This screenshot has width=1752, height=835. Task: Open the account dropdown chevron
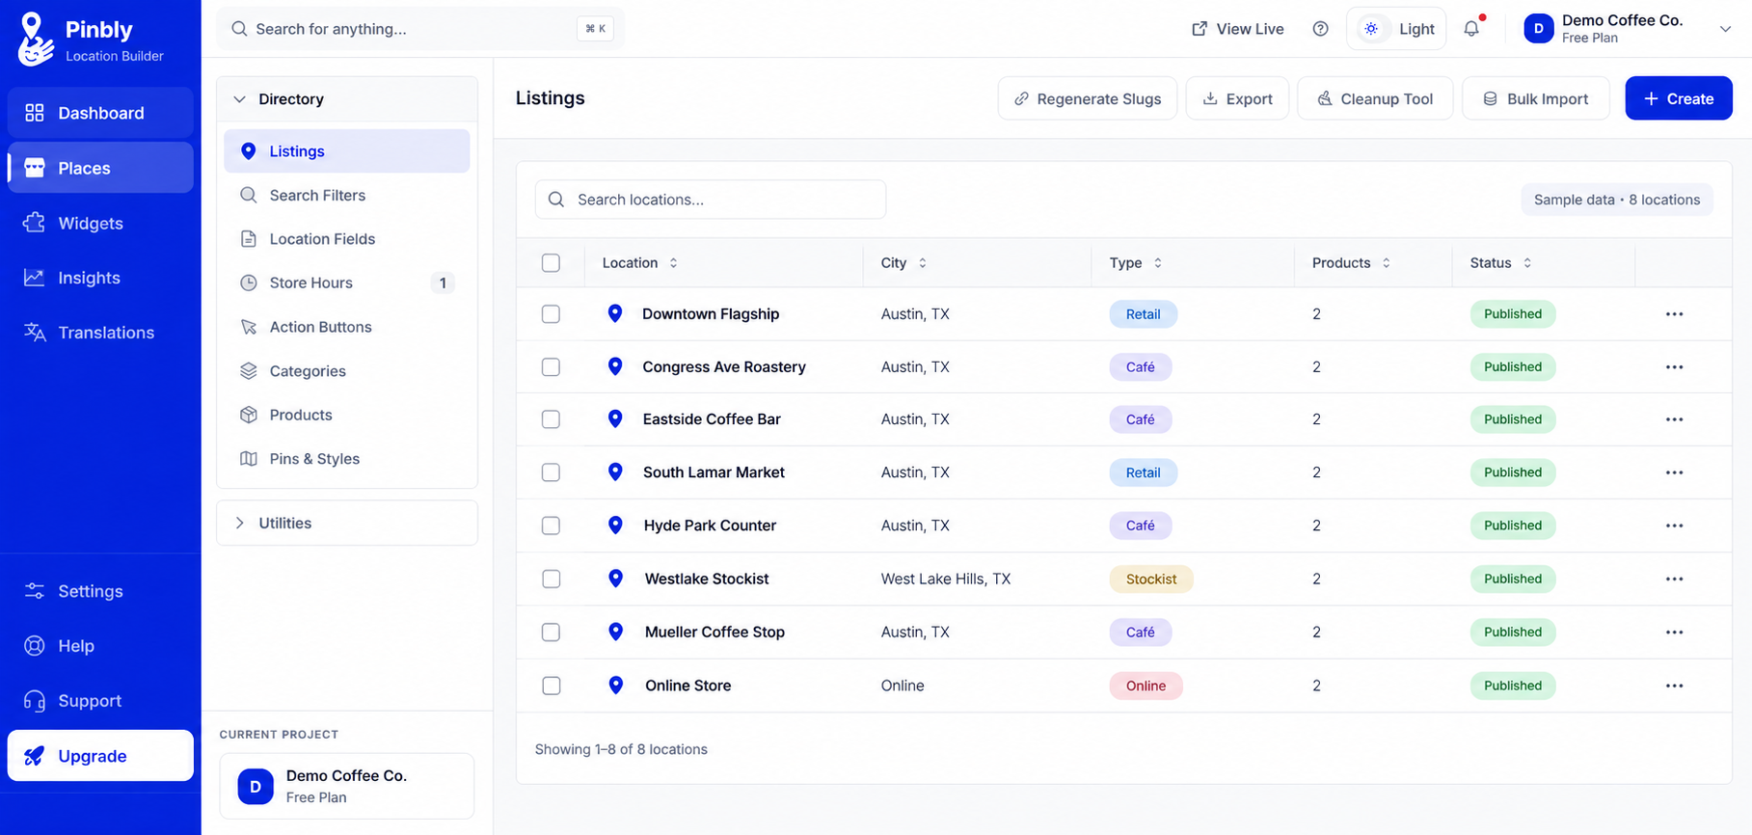coord(1725,29)
